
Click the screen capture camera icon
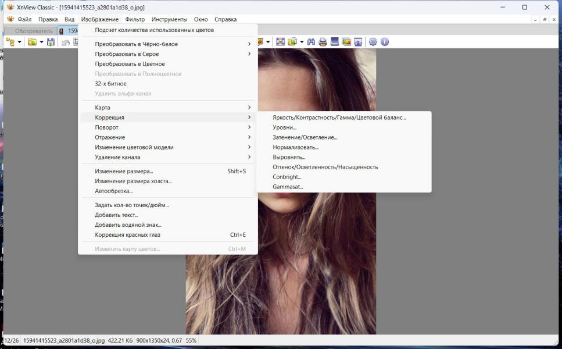(358, 42)
